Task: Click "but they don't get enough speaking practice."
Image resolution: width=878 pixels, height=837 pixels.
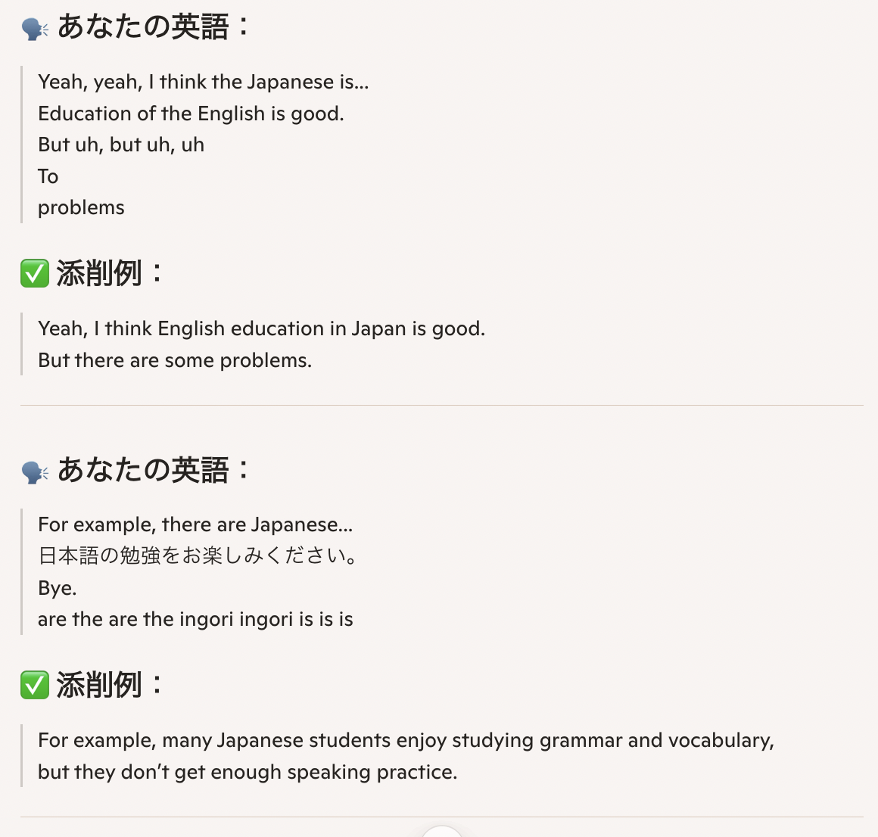Action: (x=248, y=773)
